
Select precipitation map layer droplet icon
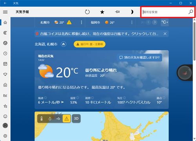click(50, 118)
